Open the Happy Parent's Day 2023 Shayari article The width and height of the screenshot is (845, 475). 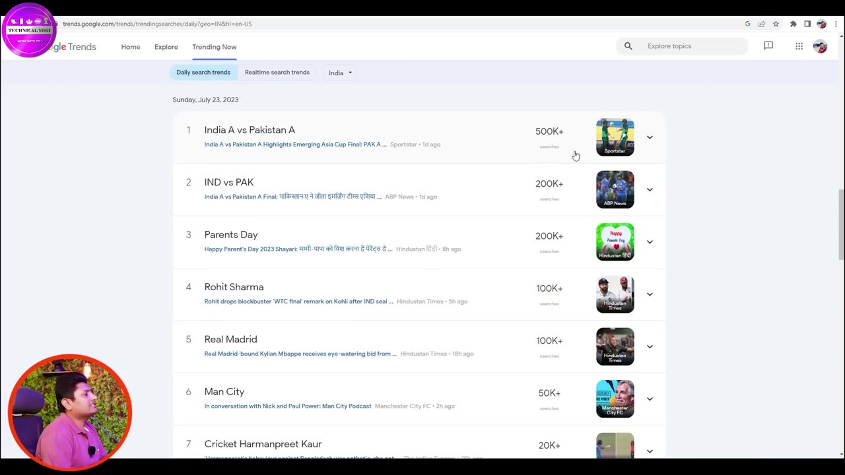(x=298, y=249)
